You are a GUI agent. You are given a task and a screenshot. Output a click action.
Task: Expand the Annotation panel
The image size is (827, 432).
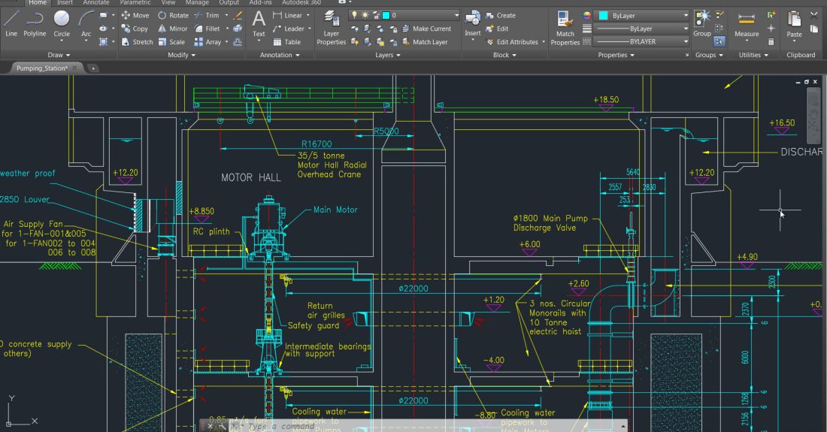point(280,55)
